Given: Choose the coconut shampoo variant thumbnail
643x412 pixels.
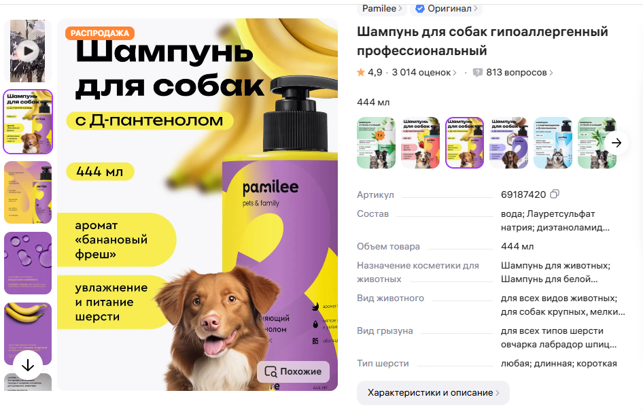Looking at the screenshot, I should 509,143.
